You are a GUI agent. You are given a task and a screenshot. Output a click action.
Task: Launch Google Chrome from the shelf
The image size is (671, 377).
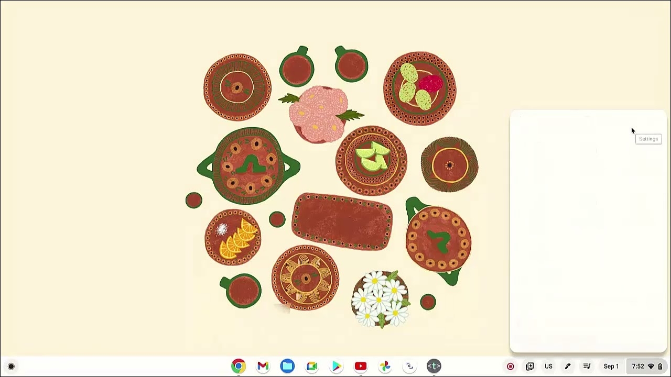239,367
